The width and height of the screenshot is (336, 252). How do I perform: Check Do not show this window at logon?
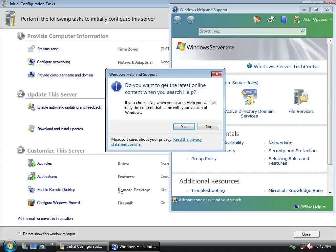point(19,234)
